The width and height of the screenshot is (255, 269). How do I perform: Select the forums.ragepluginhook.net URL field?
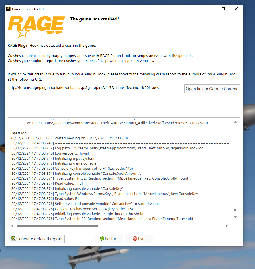click(x=83, y=87)
